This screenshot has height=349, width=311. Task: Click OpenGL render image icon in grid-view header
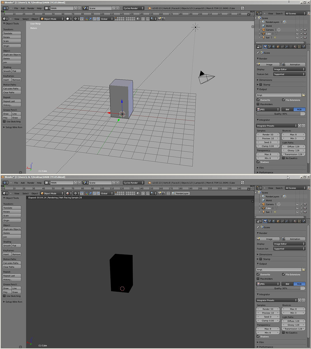(159, 19)
